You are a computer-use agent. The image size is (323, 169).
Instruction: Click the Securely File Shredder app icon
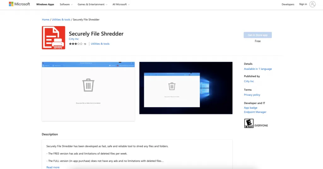(53, 38)
